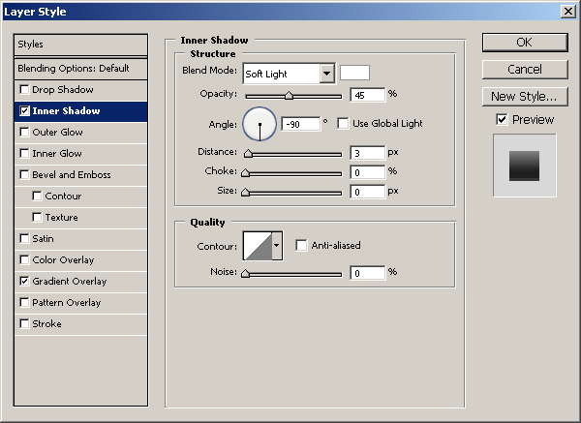Click the style preview thumbnail
The width and height of the screenshot is (581, 423).
(x=524, y=166)
